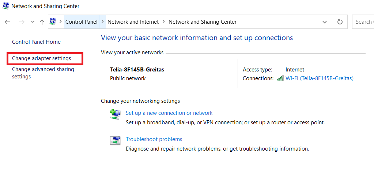The height and width of the screenshot is (175, 374).
Task: Click the Control Panel icon in the address bar
Action: [53, 22]
